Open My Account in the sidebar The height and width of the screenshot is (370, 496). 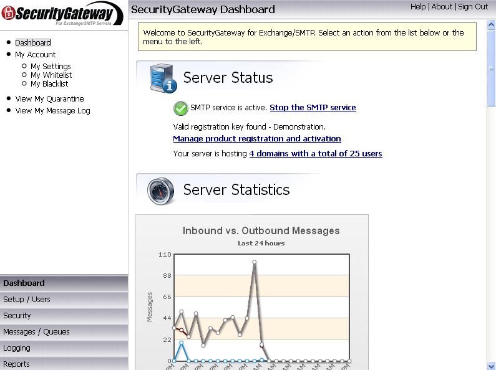tap(35, 55)
